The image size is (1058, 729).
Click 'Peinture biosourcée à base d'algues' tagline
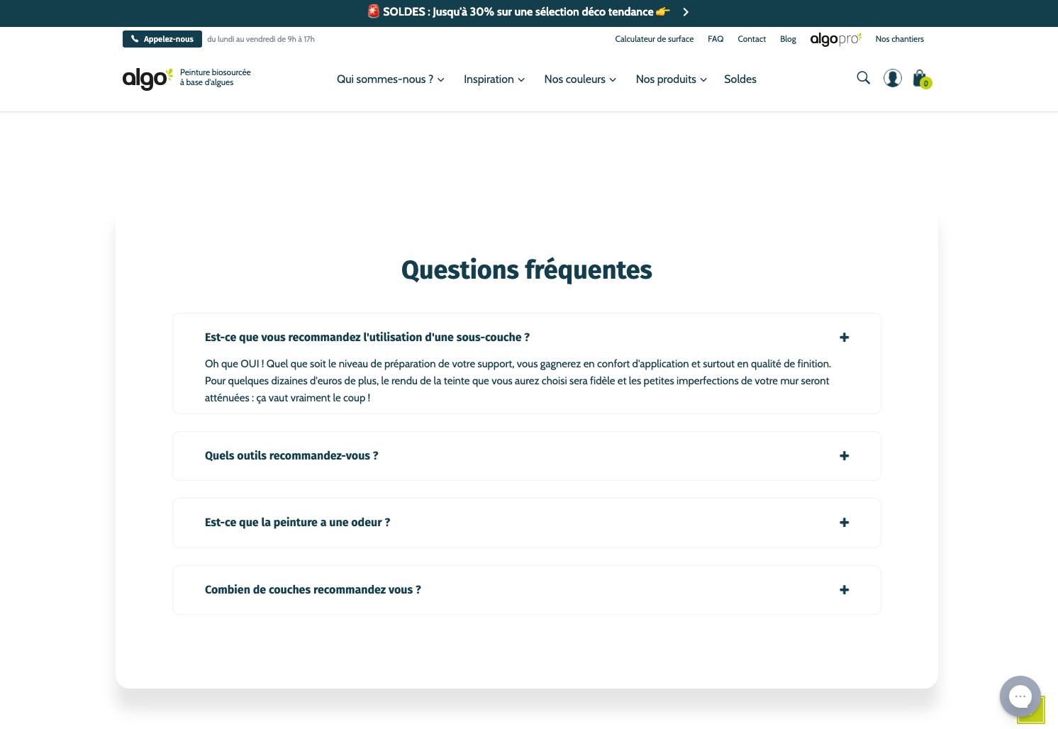click(216, 77)
